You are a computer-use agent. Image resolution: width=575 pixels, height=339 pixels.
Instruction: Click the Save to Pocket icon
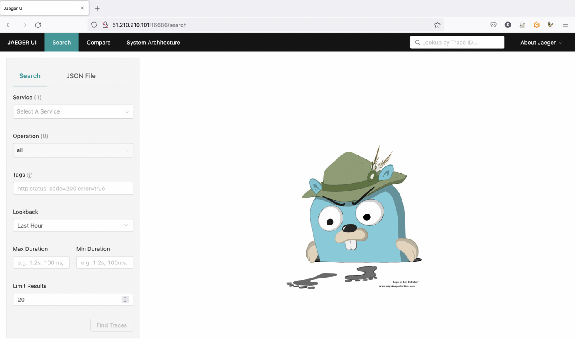coord(493,25)
